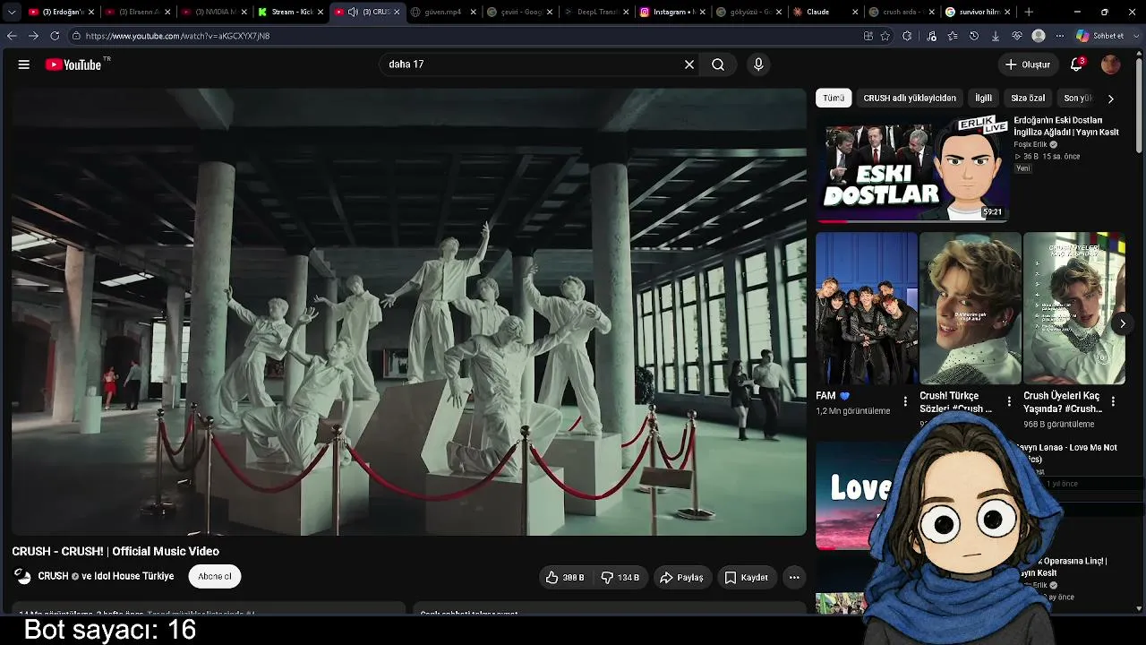This screenshot has height=645, width=1146.
Task: Open options for 'Crush! Türkçe Sözleri' short
Action: (1009, 401)
